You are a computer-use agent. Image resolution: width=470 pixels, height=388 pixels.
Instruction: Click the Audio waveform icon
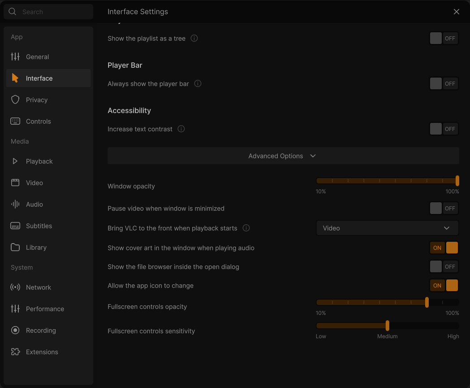[x=15, y=204]
